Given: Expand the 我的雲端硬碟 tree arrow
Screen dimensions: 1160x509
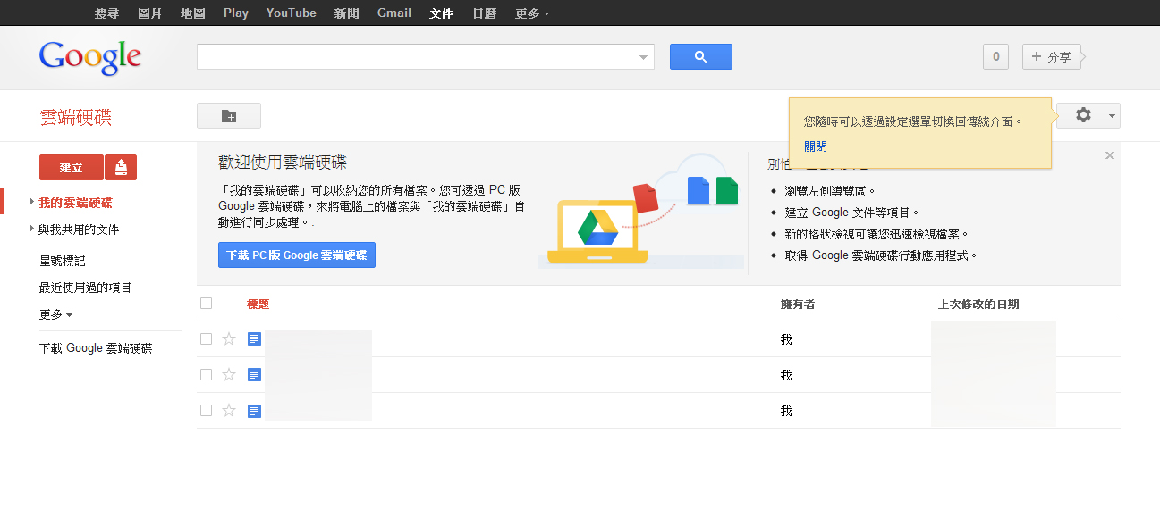Looking at the screenshot, I should point(32,203).
